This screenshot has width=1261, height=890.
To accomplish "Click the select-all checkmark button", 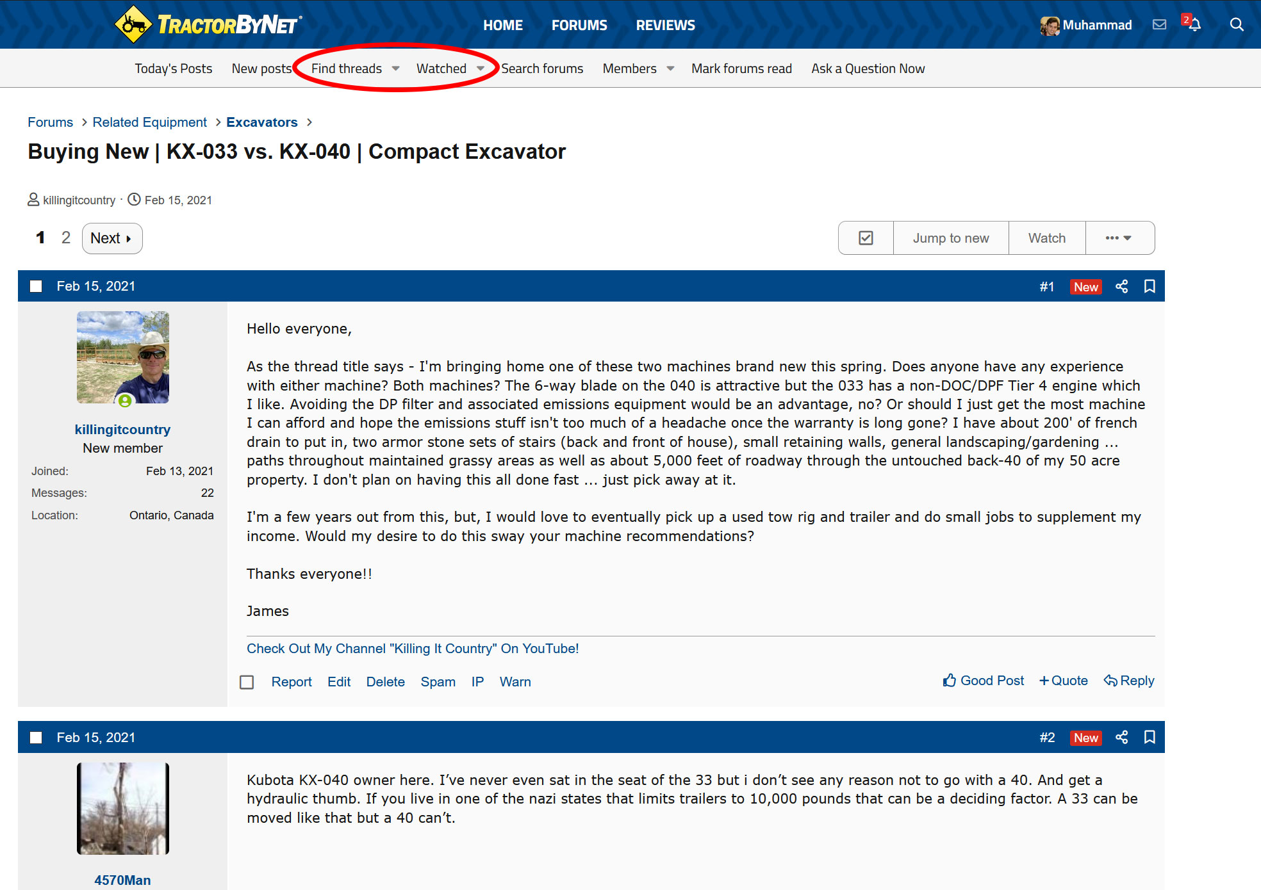I will [866, 238].
